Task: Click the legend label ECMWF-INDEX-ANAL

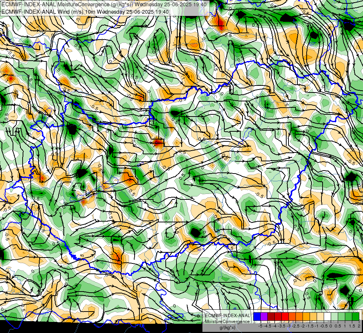Action: (x=227, y=316)
